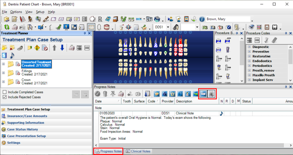Image resolution: width=293 pixels, height=155 pixels.
Task: Click the magnifier view icon in Progress Notes toolbar
Action: click(x=180, y=94)
